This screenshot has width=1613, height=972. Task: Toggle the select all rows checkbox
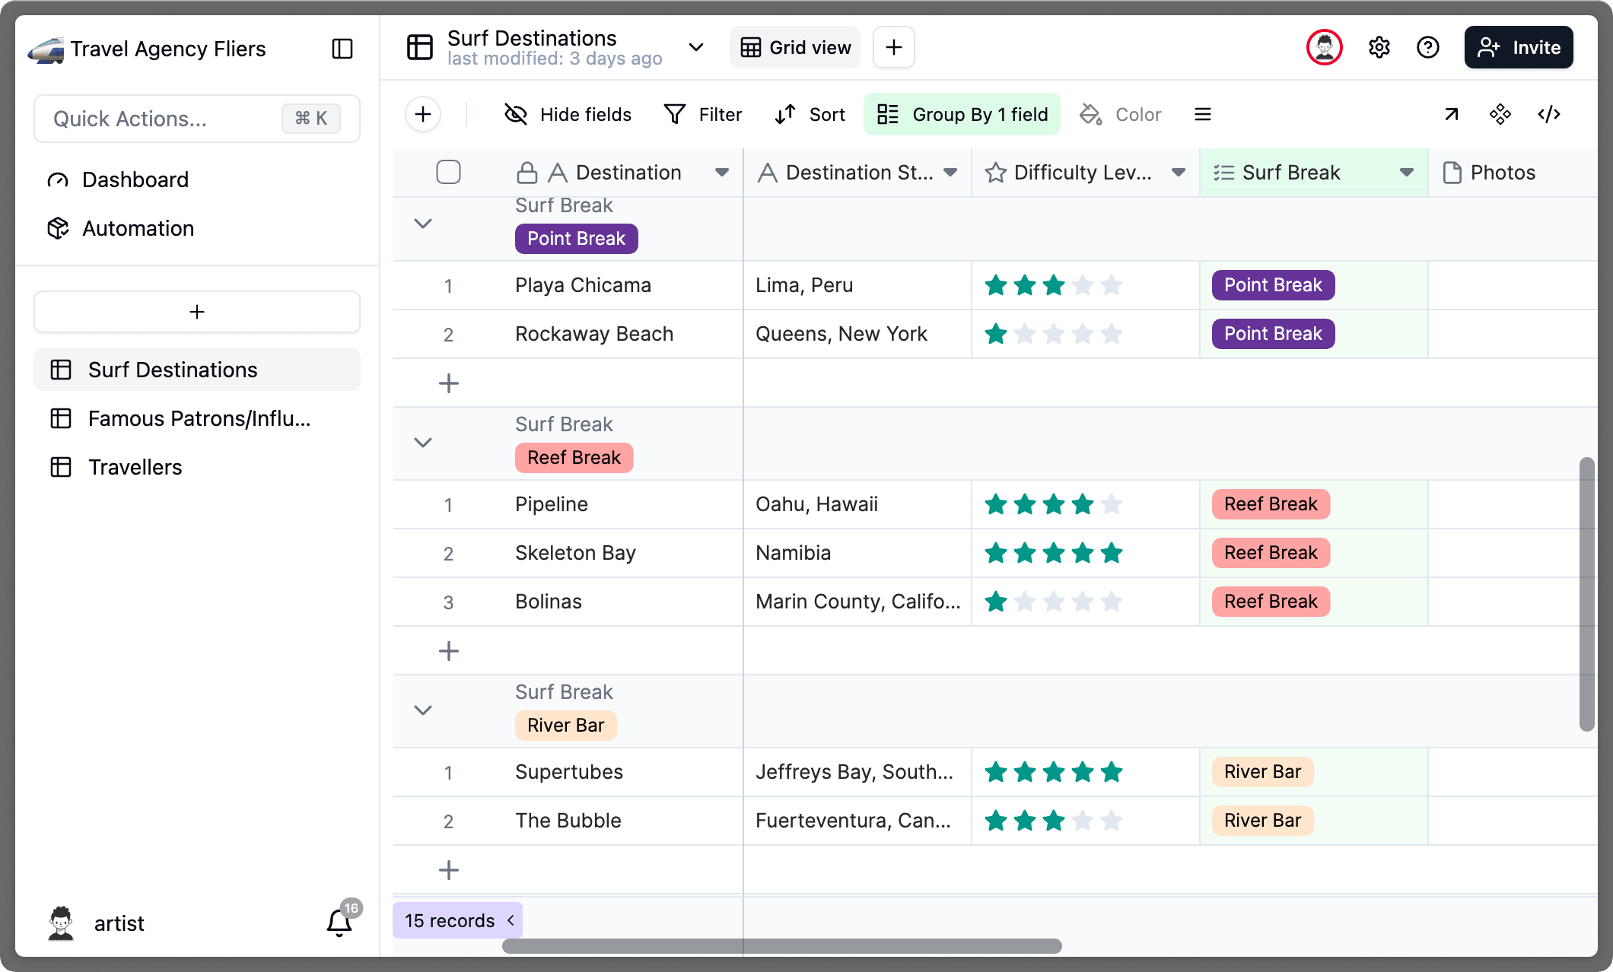(x=448, y=173)
